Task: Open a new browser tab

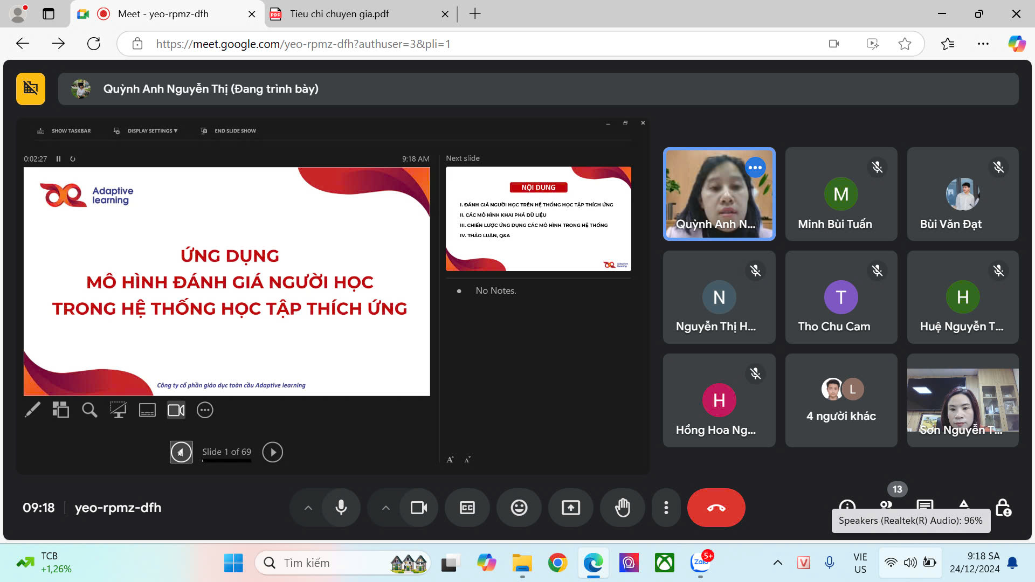Action: 475,14
